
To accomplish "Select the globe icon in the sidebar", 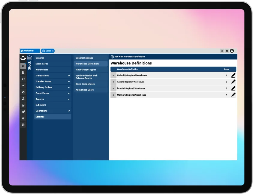I will tap(23, 92).
